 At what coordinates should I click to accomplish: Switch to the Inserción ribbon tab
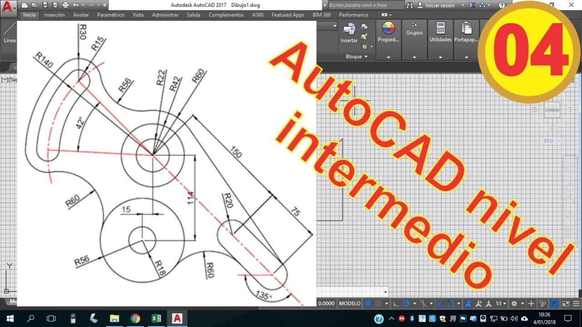[x=54, y=15]
